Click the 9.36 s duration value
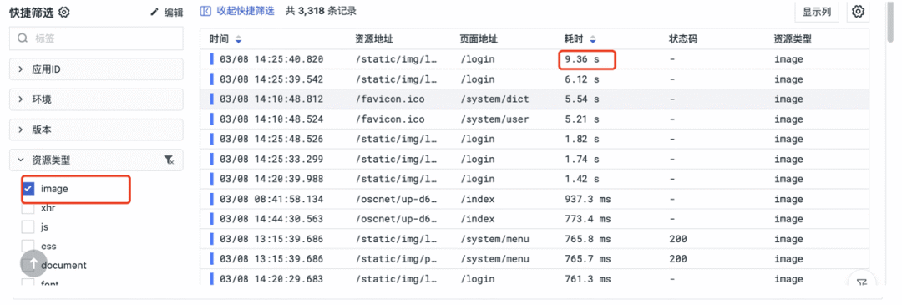Viewport: 902px width, 305px height. point(581,59)
